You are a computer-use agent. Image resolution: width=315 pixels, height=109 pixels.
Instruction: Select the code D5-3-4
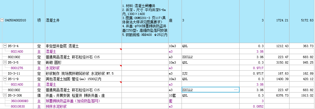pyautogui.click(x=13, y=46)
